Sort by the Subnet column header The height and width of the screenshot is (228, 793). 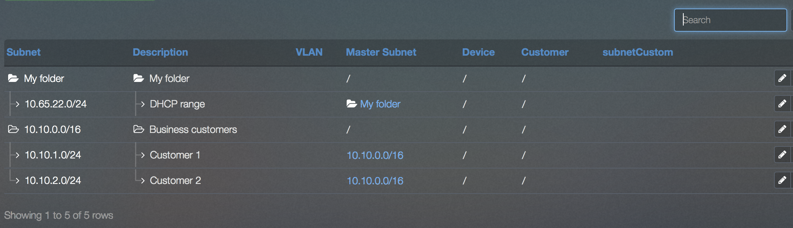pos(23,52)
